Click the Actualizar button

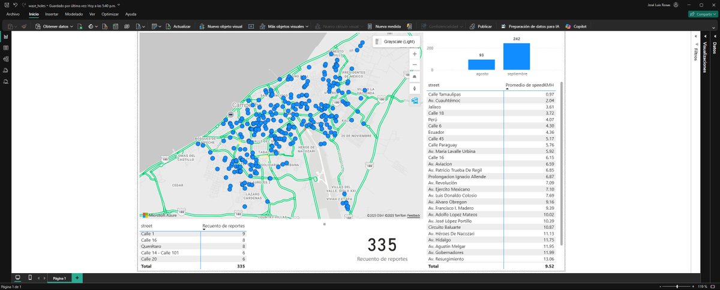click(178, 26)
